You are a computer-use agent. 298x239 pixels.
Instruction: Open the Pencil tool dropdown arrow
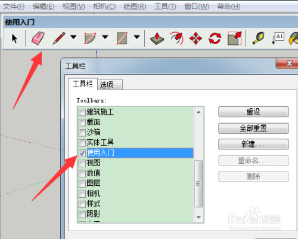click(x=73, y=37)
